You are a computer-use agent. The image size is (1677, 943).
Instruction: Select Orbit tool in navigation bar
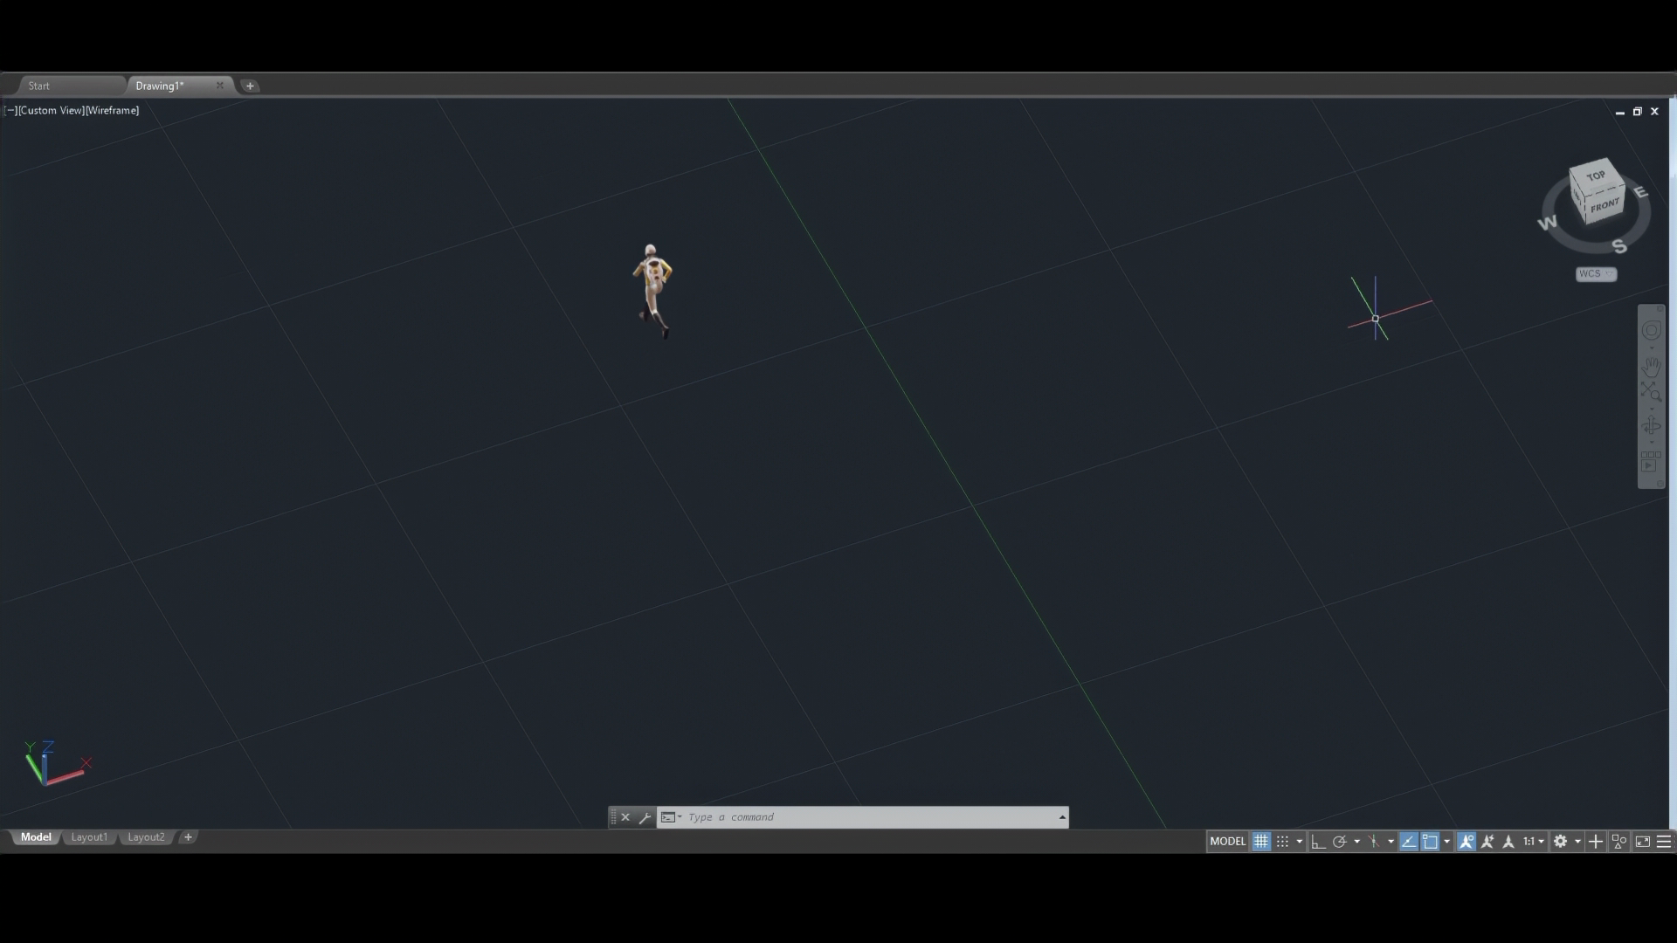click(1651, 426)
